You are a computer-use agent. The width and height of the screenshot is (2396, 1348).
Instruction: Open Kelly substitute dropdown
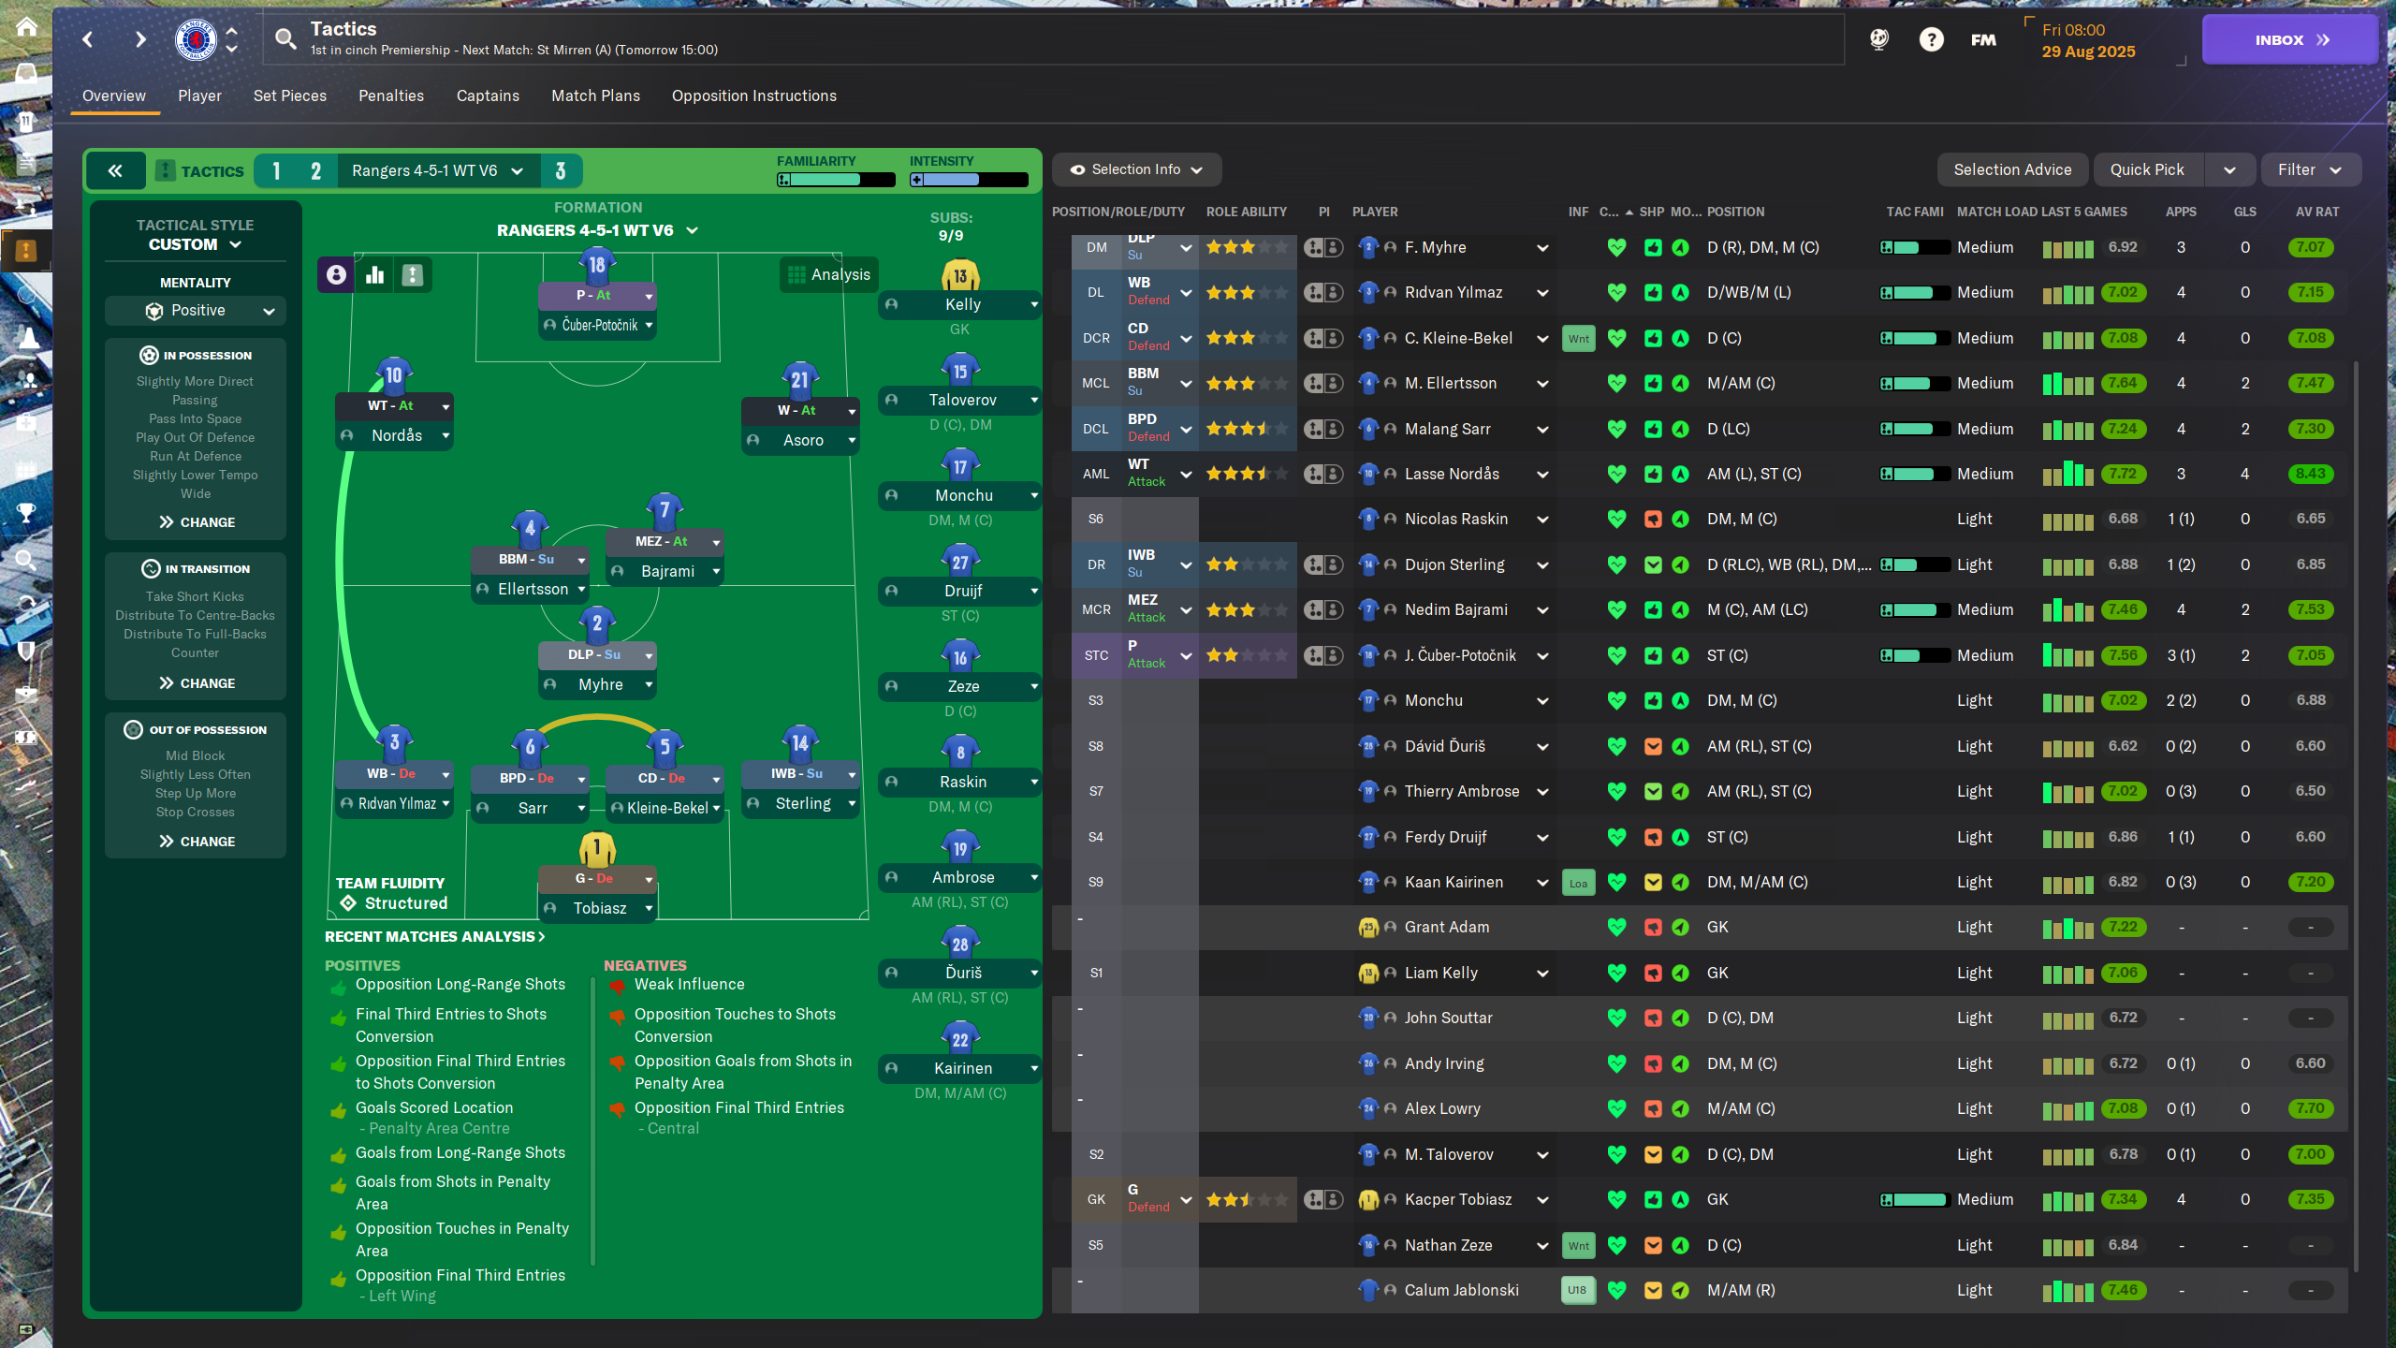click(x=959, y=304)
